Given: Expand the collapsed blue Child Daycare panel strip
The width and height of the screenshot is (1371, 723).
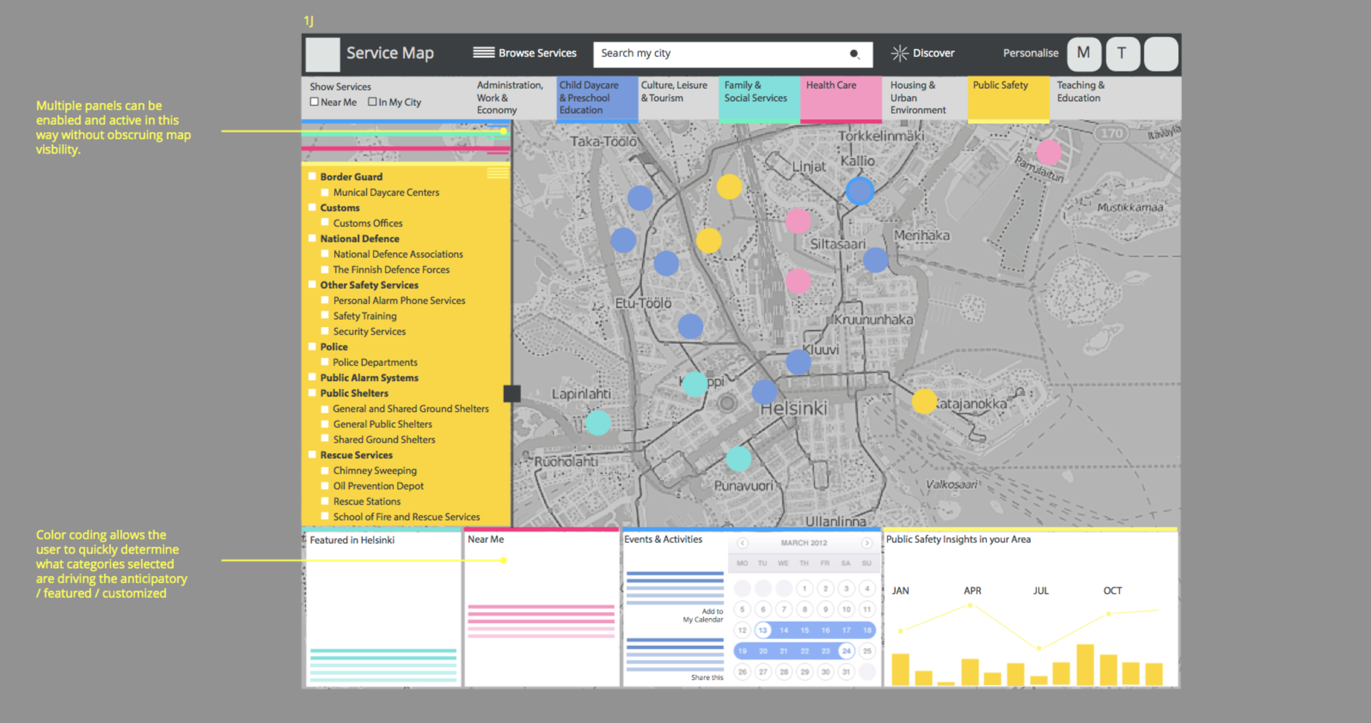Looking at the screenshot, I should pyautogui.click(x=406, y=121).
